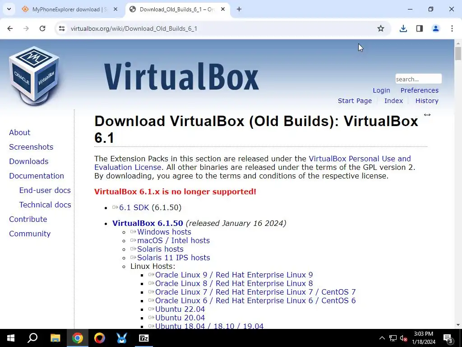Image resolution: width=462 pixels, height=347 pixels.
Task: Download Ubuntu 22.04 package
Action: (180, 309)
